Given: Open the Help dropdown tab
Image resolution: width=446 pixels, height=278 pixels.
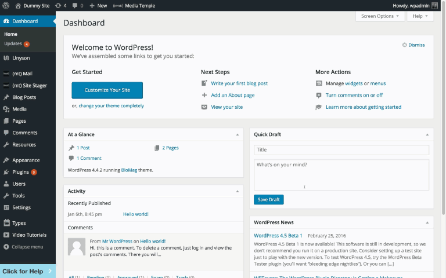Looking at the screenshot, I should coord(420,16).
